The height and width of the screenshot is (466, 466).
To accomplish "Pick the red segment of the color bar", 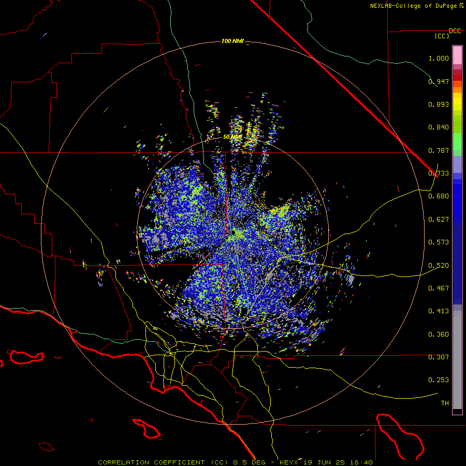I will point(457,77).
